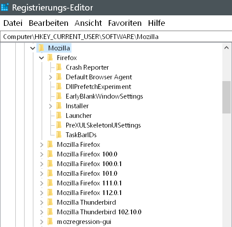
Task: Select the Launcher key
Action: pos(79,116)
